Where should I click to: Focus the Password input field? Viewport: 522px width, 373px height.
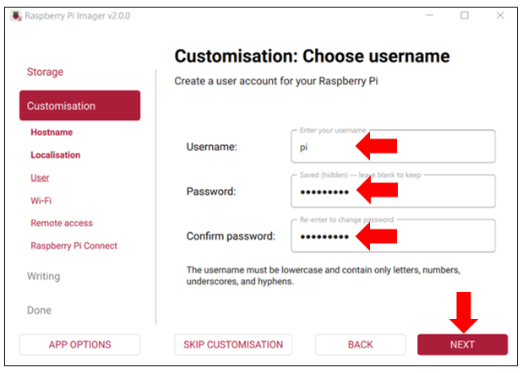click(x=393, y=191)
